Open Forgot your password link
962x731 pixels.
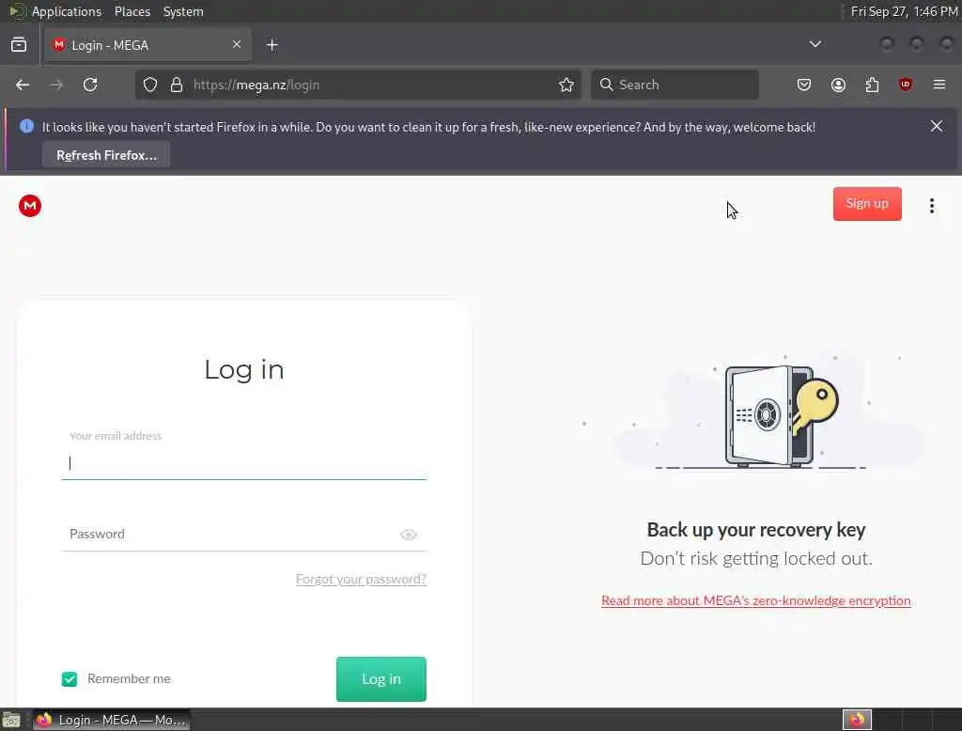[361, 579]
